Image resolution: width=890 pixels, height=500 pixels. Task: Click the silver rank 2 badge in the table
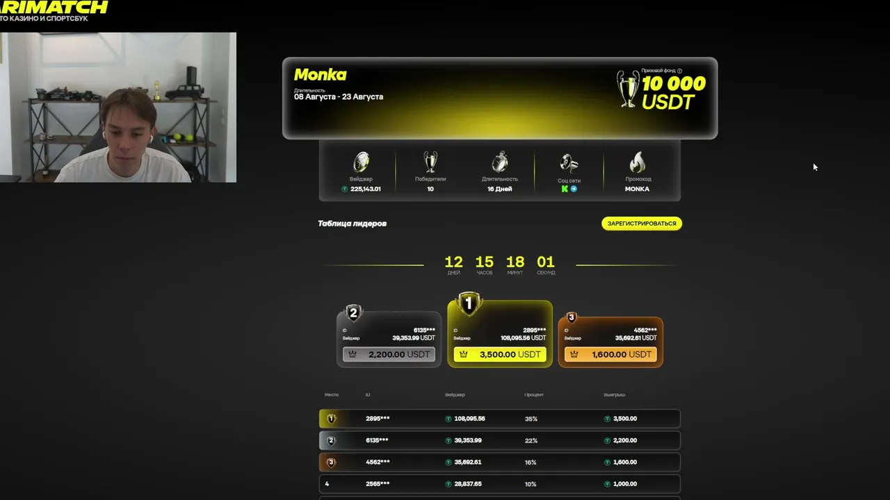(331, 440)
